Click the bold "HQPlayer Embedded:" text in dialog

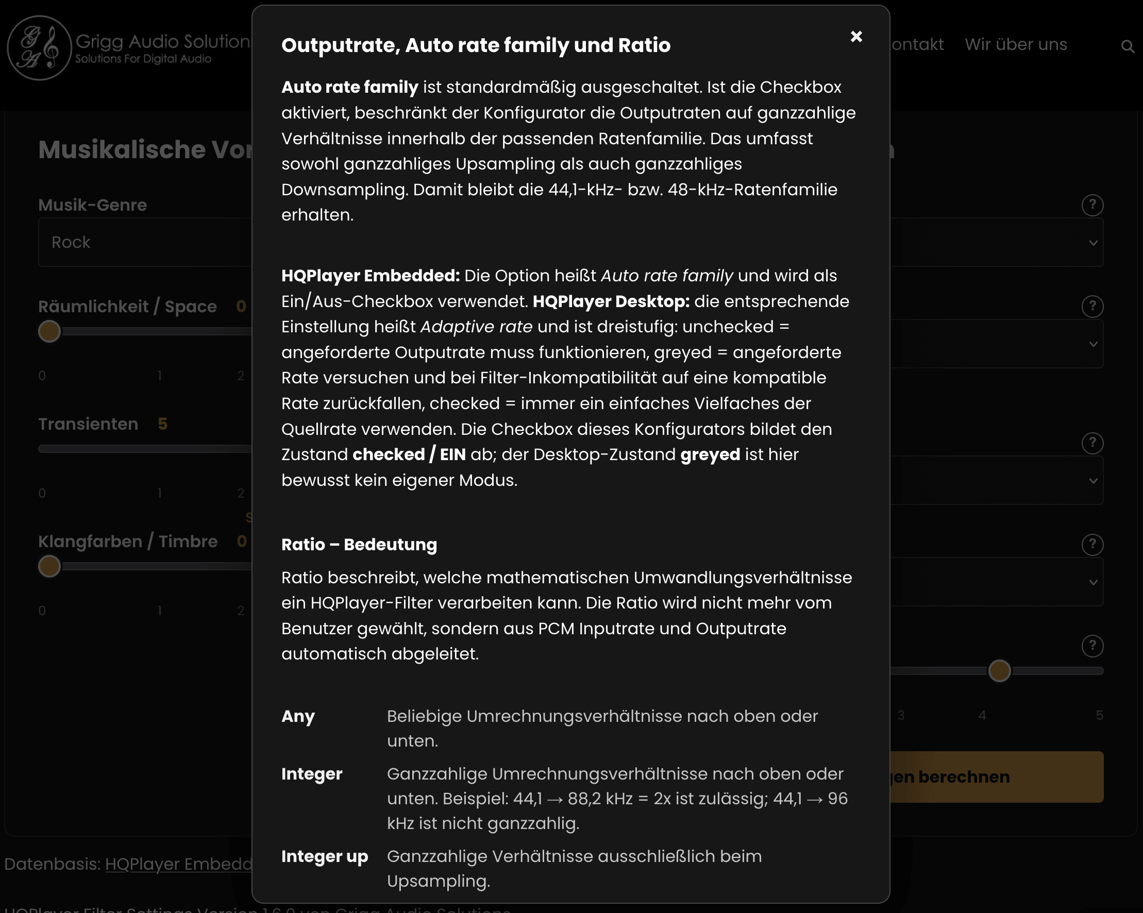point(370,276)
